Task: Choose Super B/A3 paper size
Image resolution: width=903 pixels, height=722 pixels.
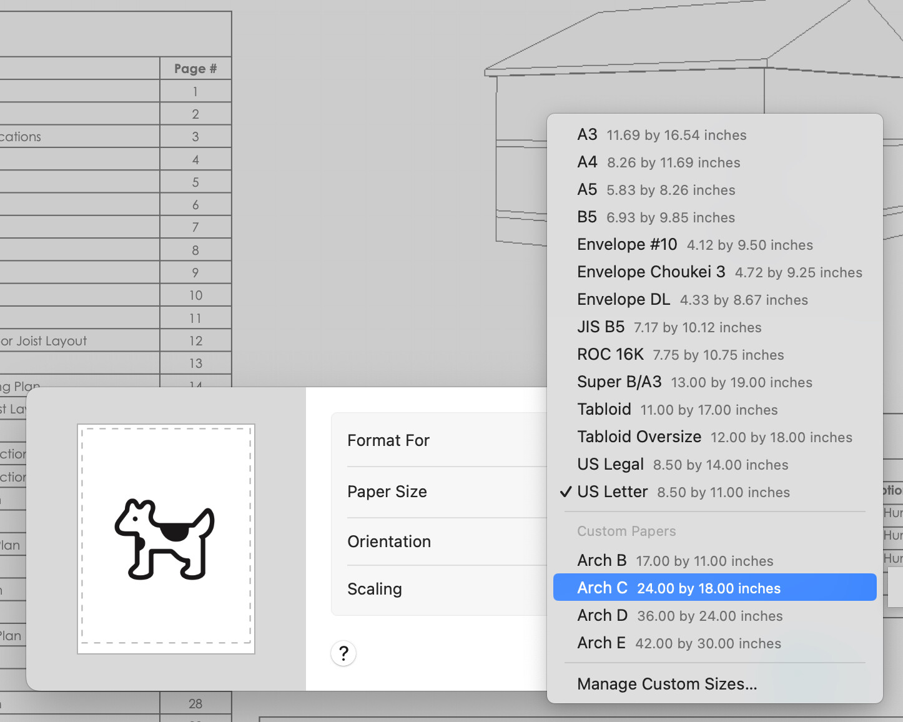Action: tap(715, 382)
